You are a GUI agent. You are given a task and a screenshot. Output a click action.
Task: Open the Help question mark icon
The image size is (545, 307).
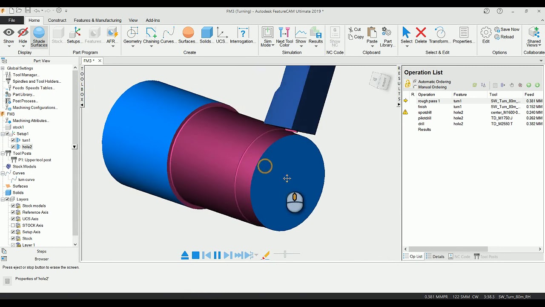(x=500, y=11)
